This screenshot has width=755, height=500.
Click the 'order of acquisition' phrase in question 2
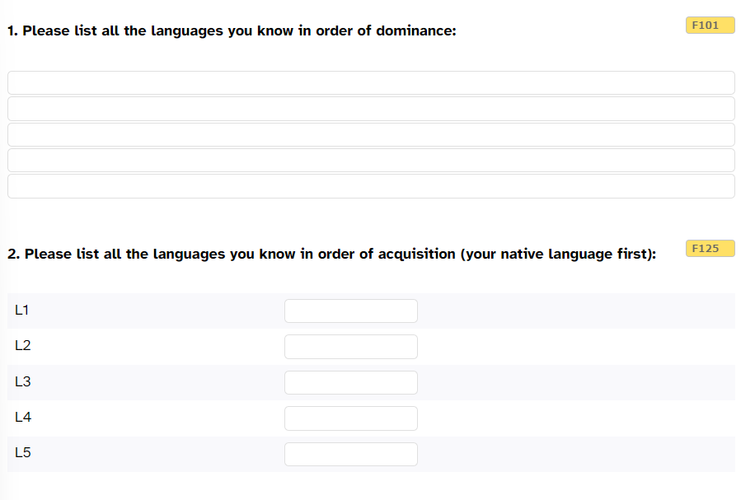click(387, 254)
